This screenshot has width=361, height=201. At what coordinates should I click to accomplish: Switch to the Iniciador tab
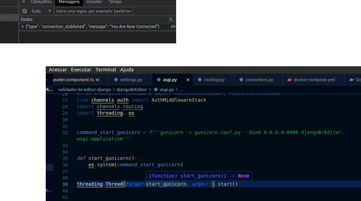click(94, 2)
